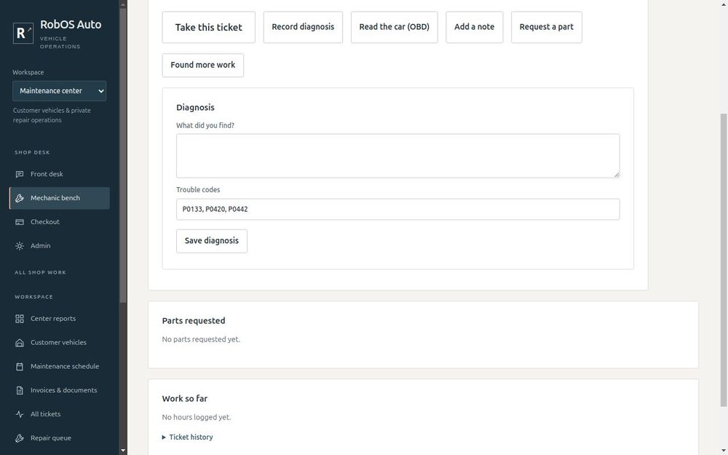Click the Read the car (OBD) button
This screenshot has height=455, width=728.
(394, 27)
